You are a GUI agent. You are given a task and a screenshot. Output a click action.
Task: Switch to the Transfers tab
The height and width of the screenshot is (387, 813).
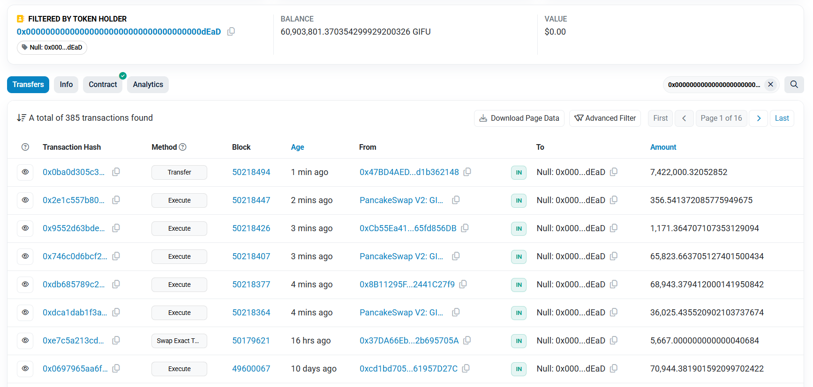[x=28, y=85]
